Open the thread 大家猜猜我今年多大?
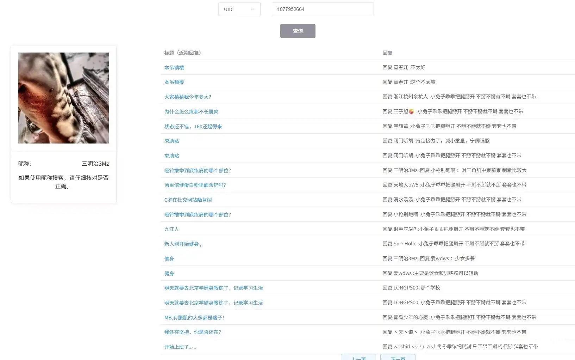Screen dimensions: 575x360 click(187, 97)
